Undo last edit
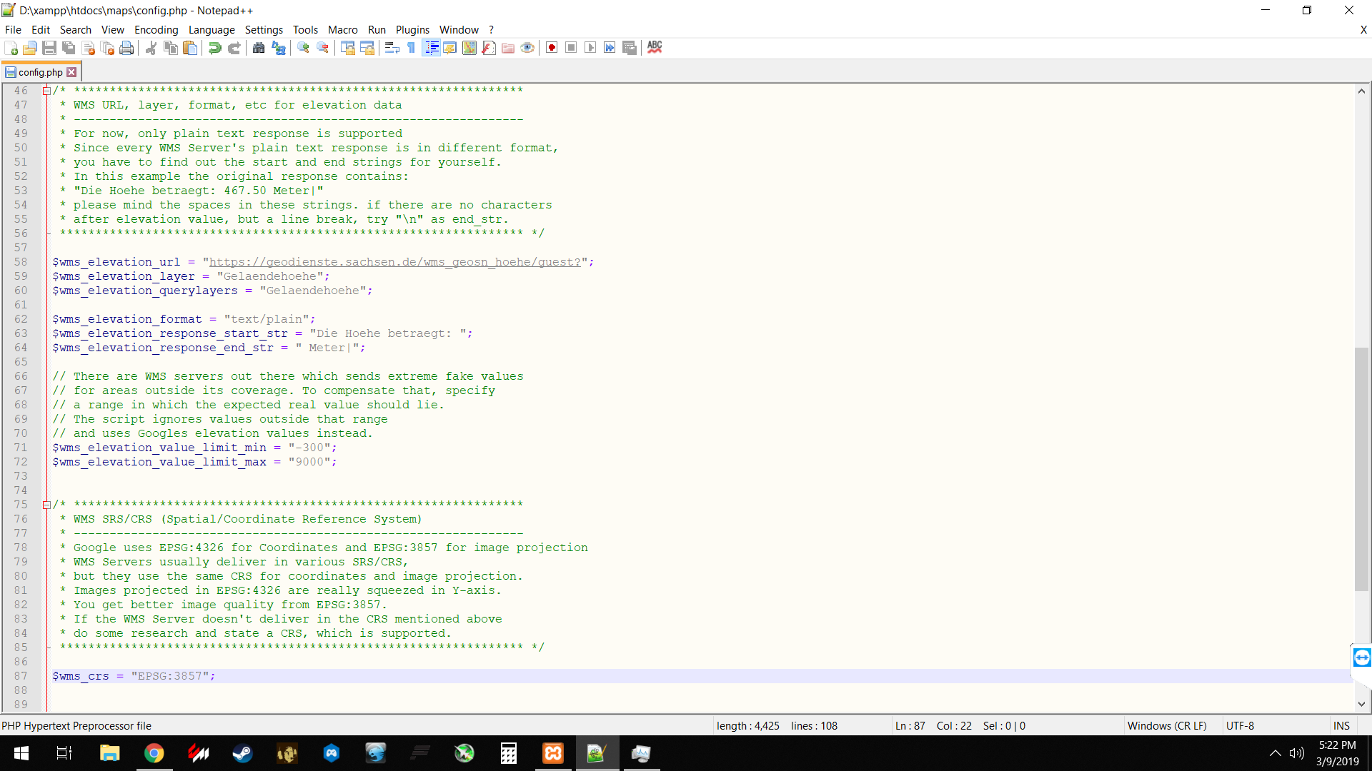 214,48
